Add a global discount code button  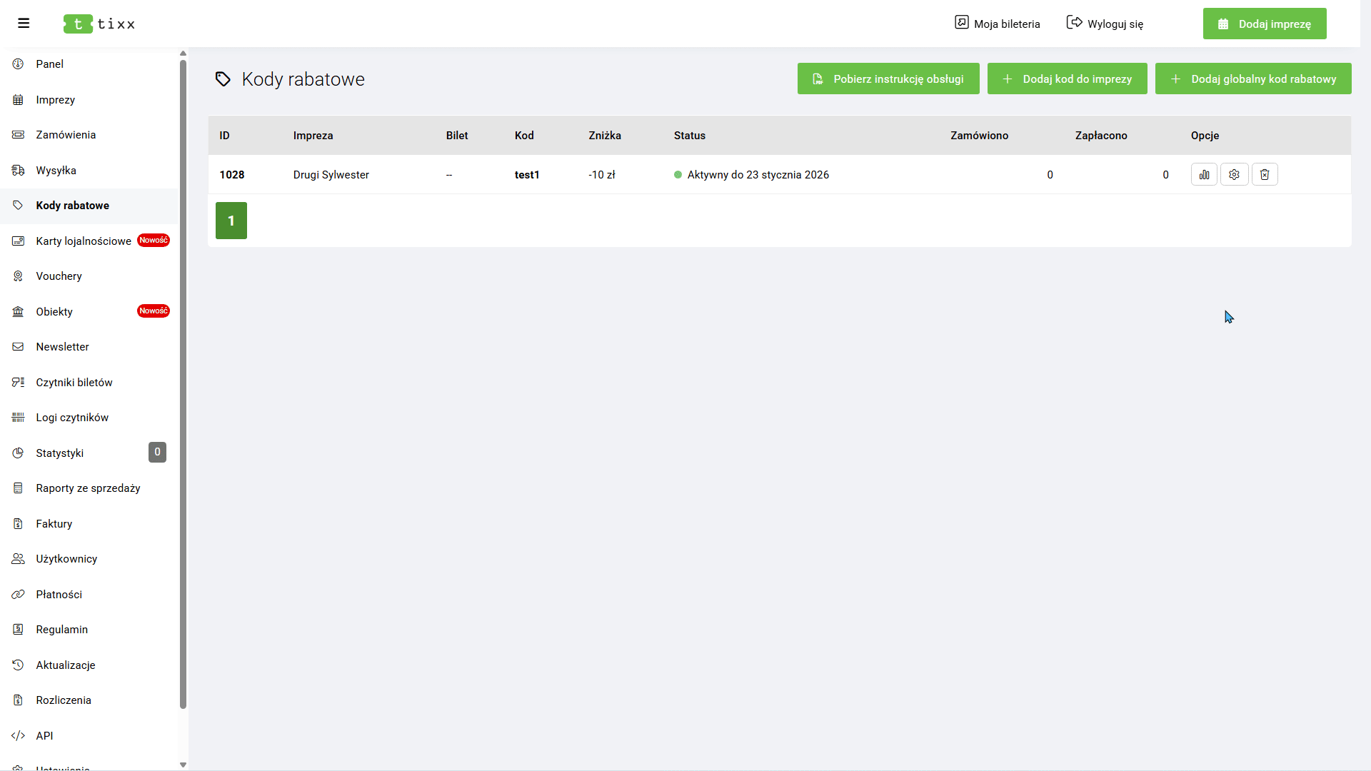pyautogui.click(x=1252, y=79)
